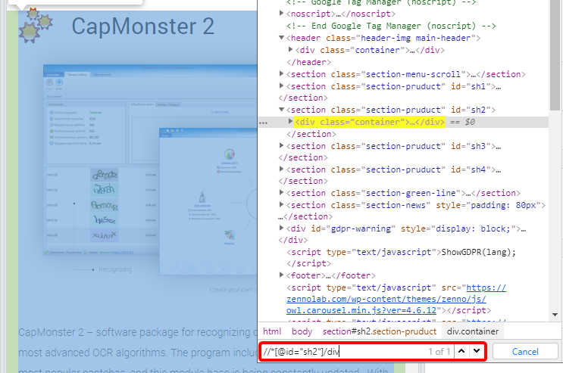The height and width of the screenshot is (373, 563).
Task: Click the 'Recognizing' label under the screenshot
Action: (x=115, y=269)
